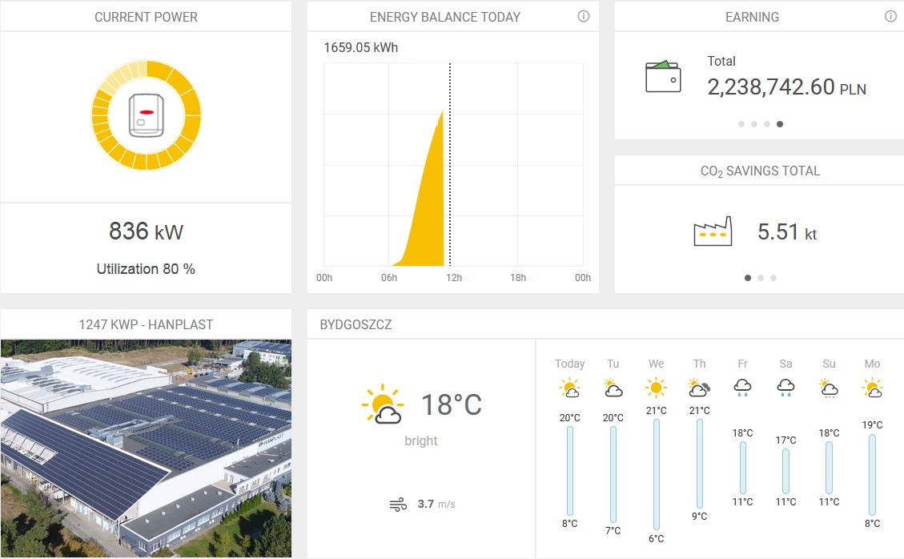Select the first Earning pagination dot
Image resolution: width=904 pixels, height=559 pixels.
tap(741, 124)
